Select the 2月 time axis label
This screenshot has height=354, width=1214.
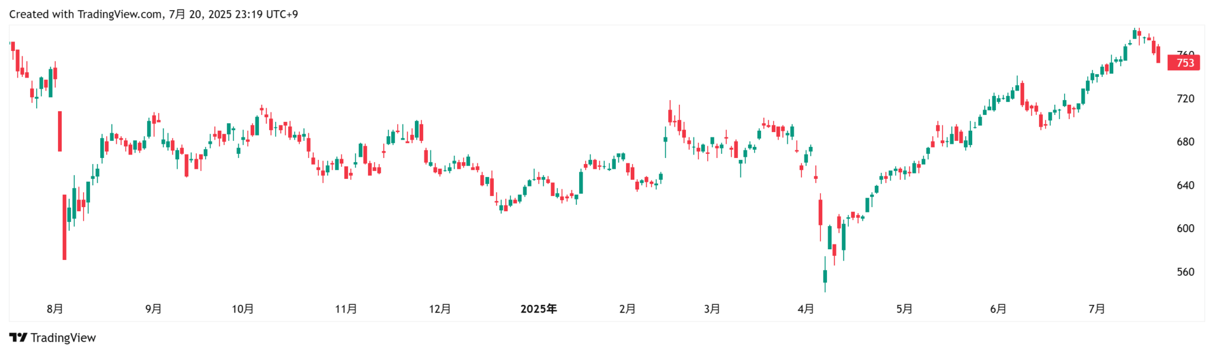coord(627,309)
